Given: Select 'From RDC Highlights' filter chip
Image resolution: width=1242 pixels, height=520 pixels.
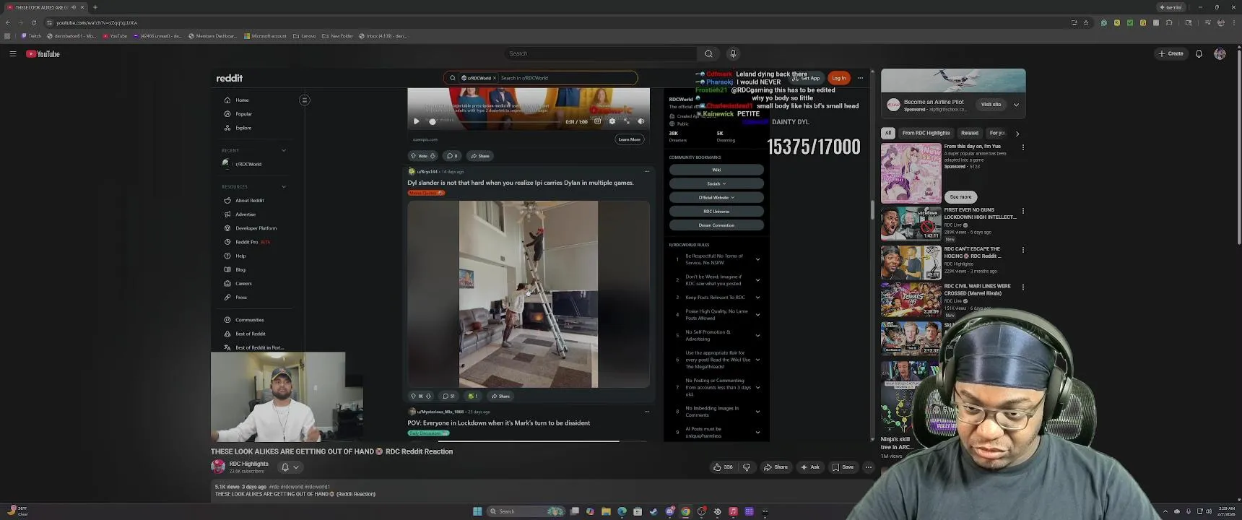Looking at the screenshot, I should 926,133.
